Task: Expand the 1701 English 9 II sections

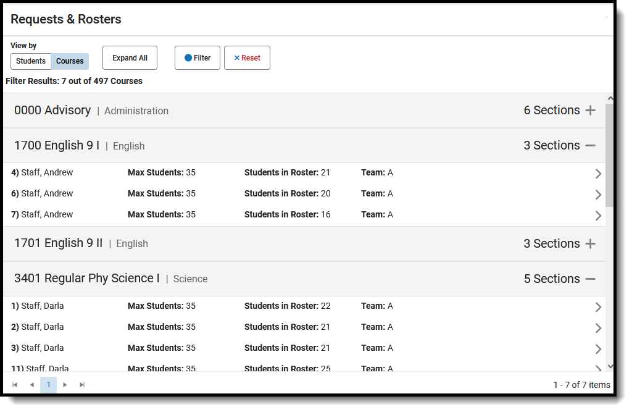Action: point(590,244)
